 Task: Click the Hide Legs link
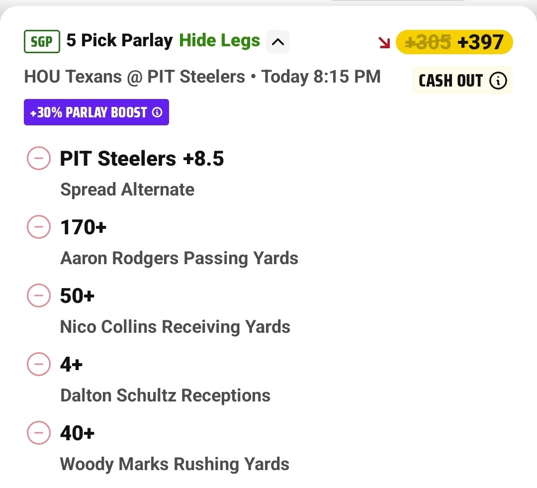click(x=219, y=41)
